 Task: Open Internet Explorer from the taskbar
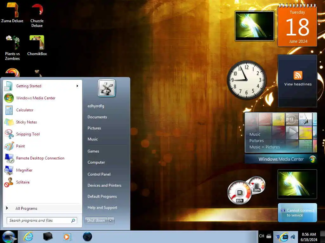tap(28, 237)
